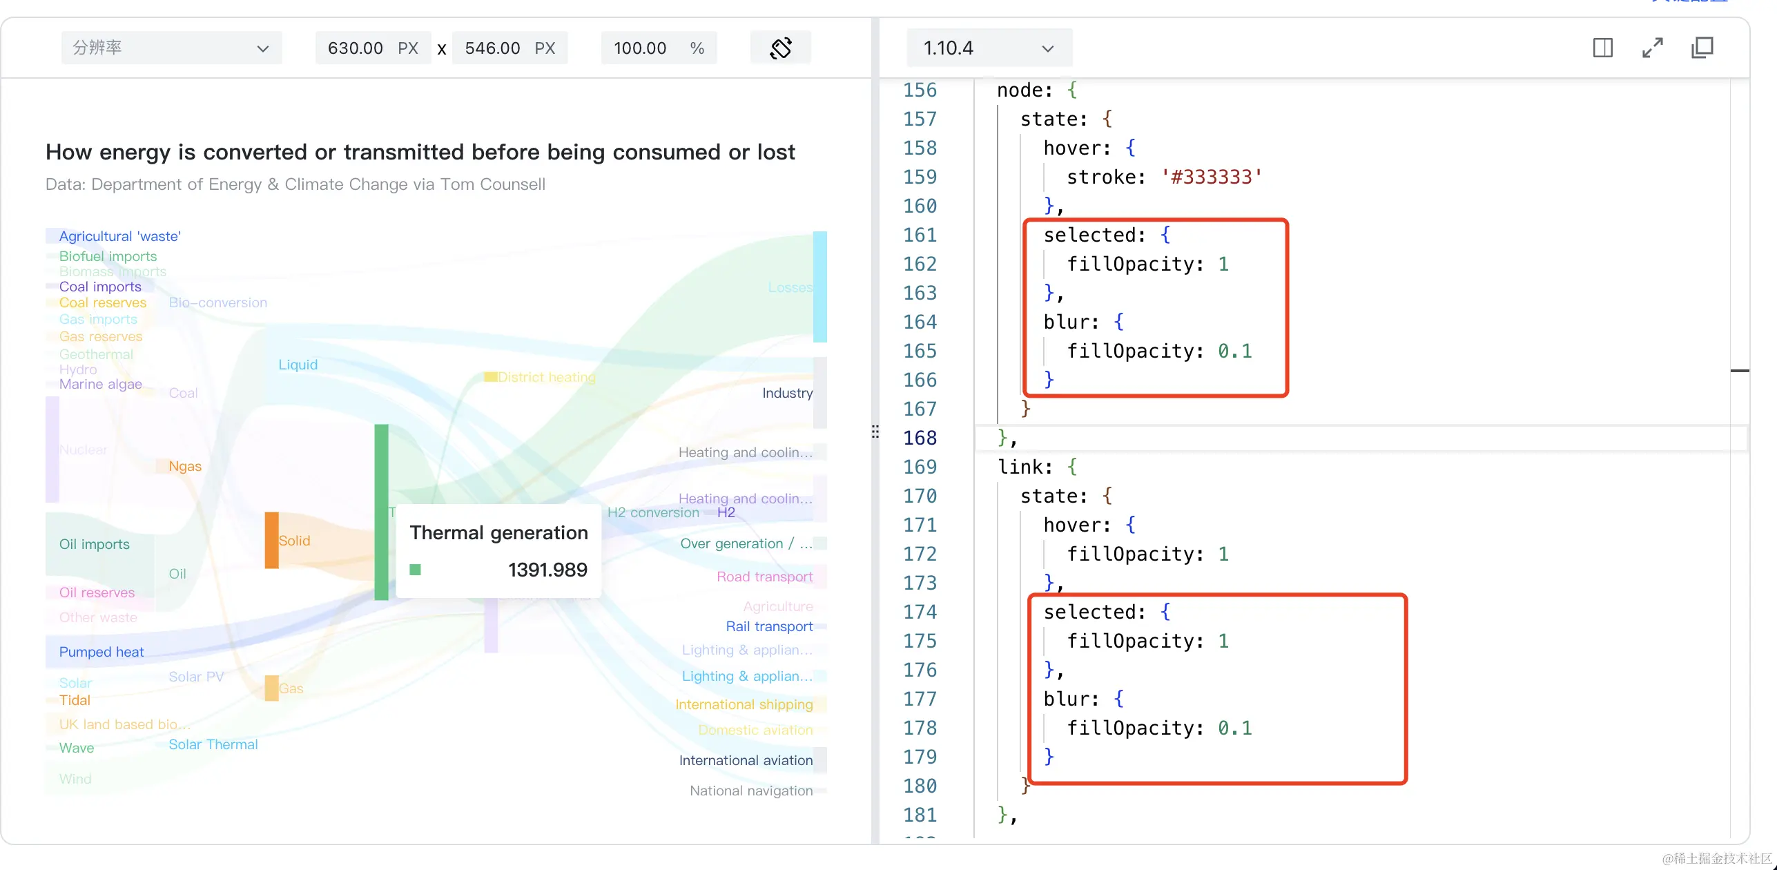The width and height of the screenshot is (1777, 870).
Task: Click the orange Solid node bar
Action: click(271, 540)
